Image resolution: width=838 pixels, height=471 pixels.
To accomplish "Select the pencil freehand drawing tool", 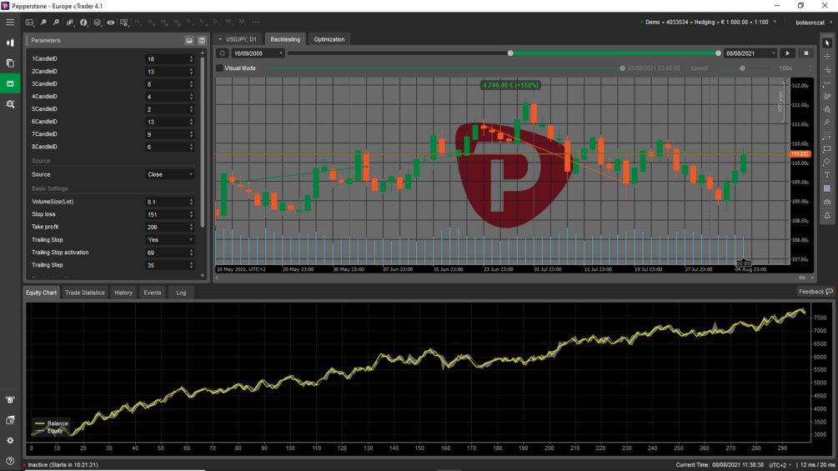I will click(x=827, y=97).
